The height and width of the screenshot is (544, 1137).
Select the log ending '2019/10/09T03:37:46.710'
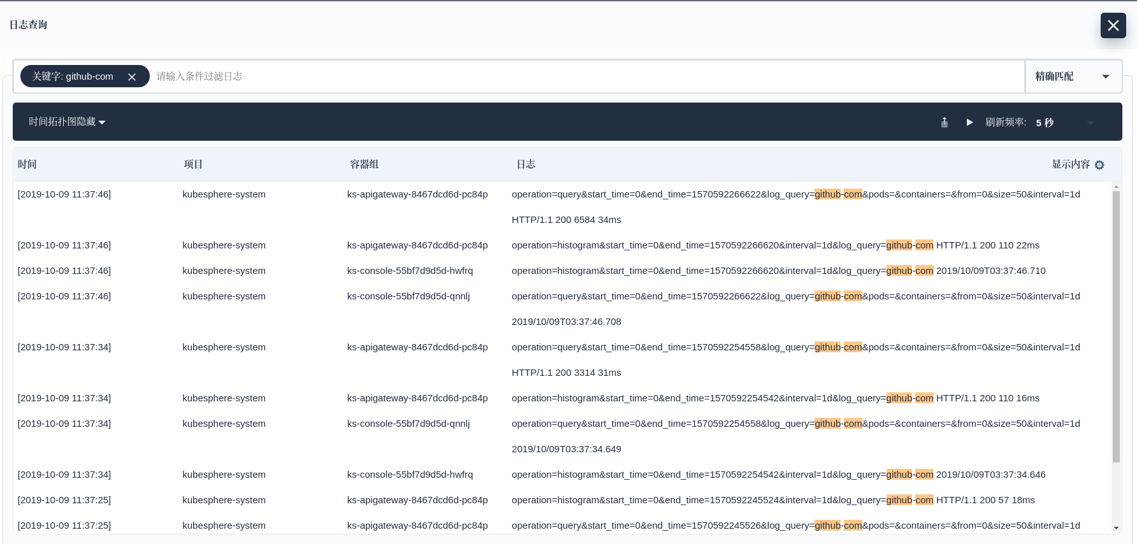779,271
